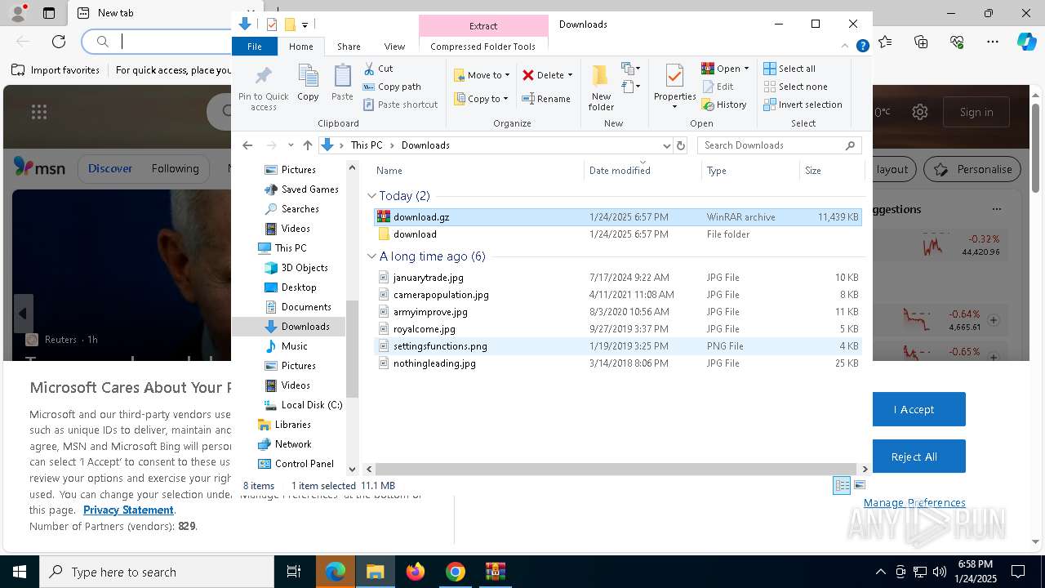Open Network in navigation pane
The image size is (1045, 588).
pyautogui.click(x=285, y=444)
